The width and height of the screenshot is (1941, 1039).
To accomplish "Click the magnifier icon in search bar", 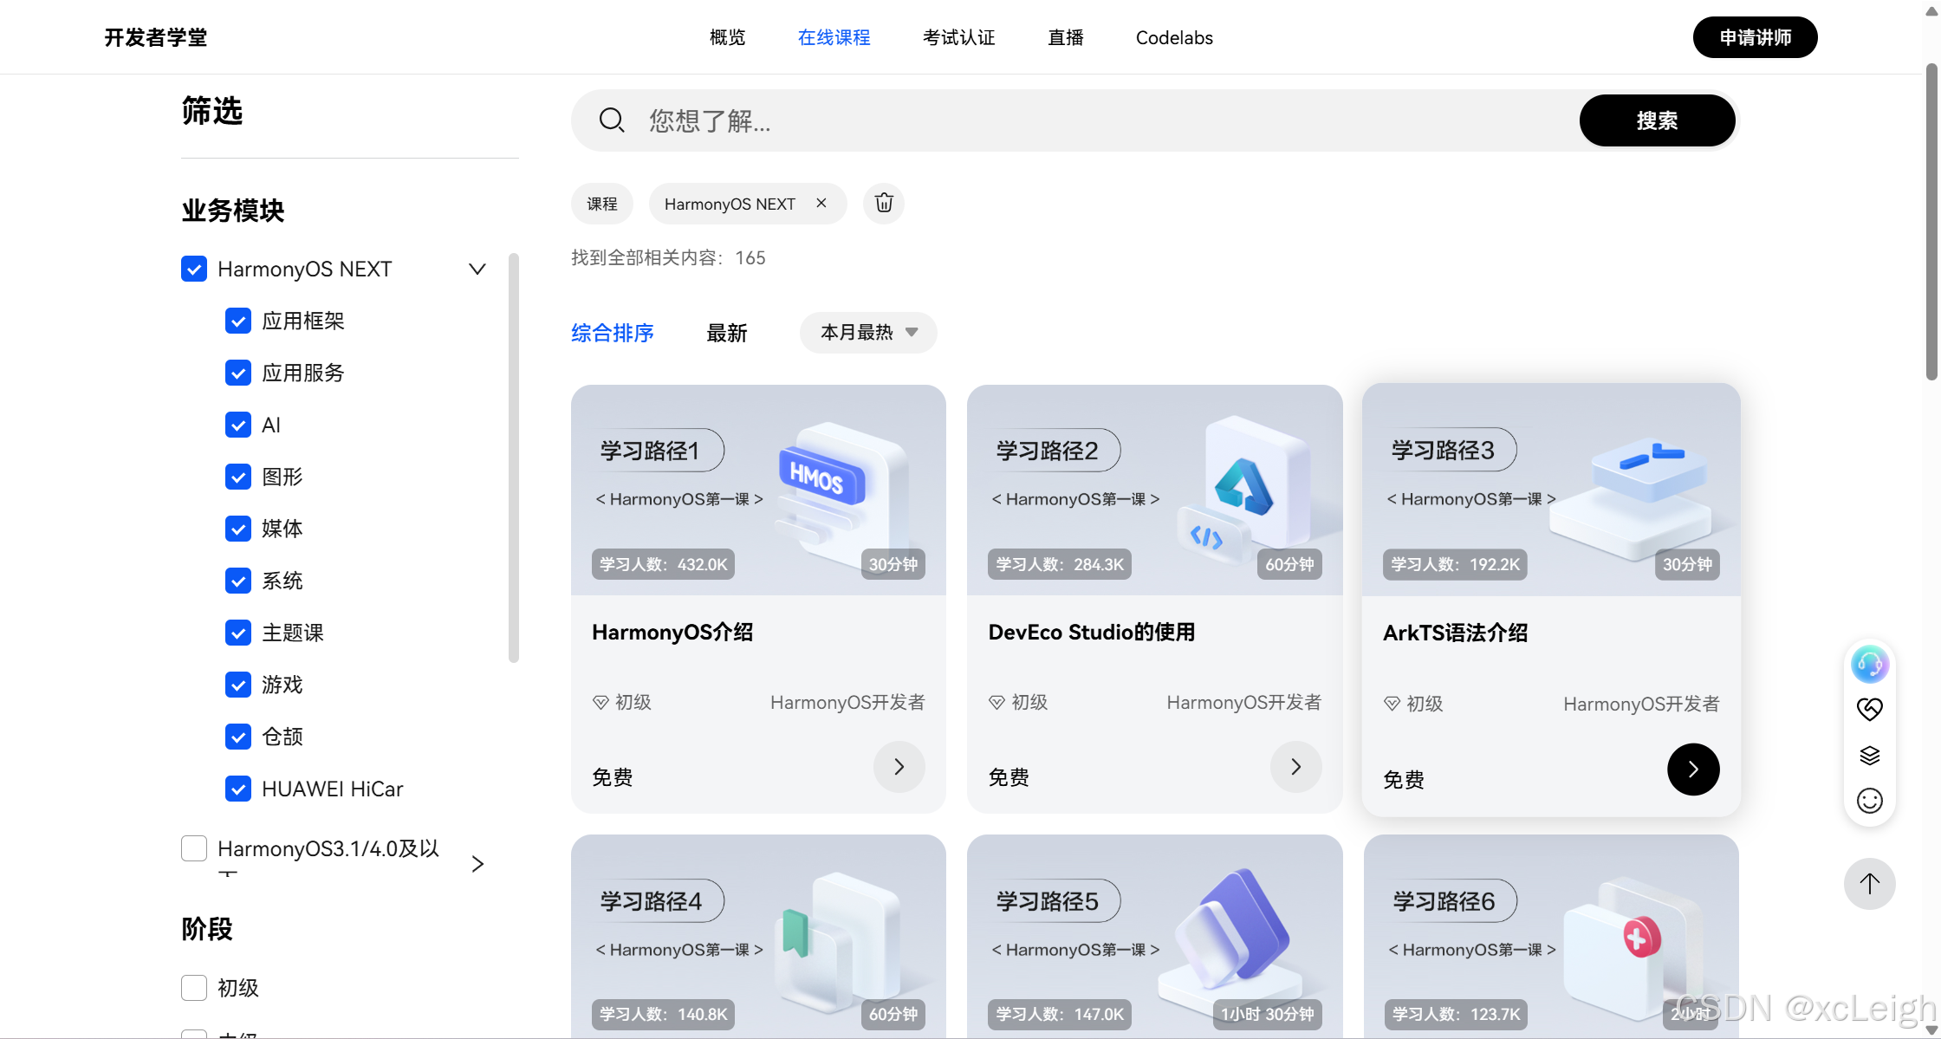I will 612,120.
